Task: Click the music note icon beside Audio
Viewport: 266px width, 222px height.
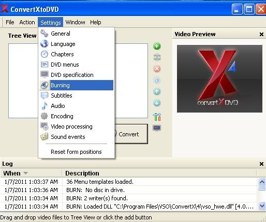Action: click(x=45, y=106)
